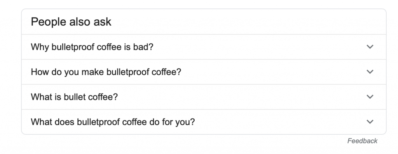Click the question text about making bulletproof coffee
Image resolution: width=398 pixels, height=154 pixels.
(106, 72)
